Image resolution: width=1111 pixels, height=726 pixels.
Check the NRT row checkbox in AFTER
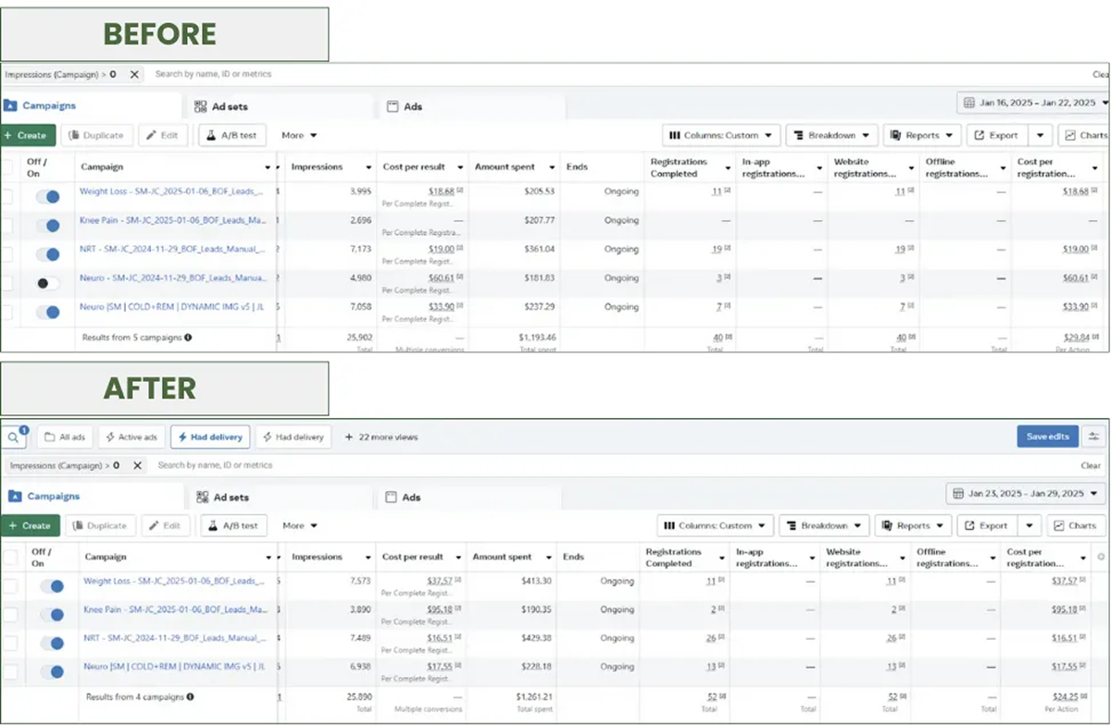pyautogui.click(x=10, y=643)
